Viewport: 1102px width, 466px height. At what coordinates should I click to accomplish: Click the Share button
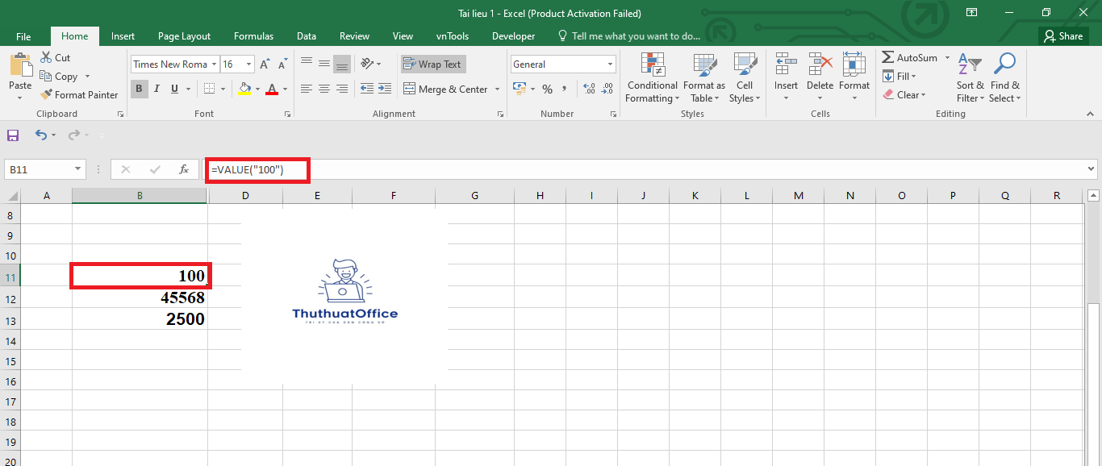pos(1063,36)
